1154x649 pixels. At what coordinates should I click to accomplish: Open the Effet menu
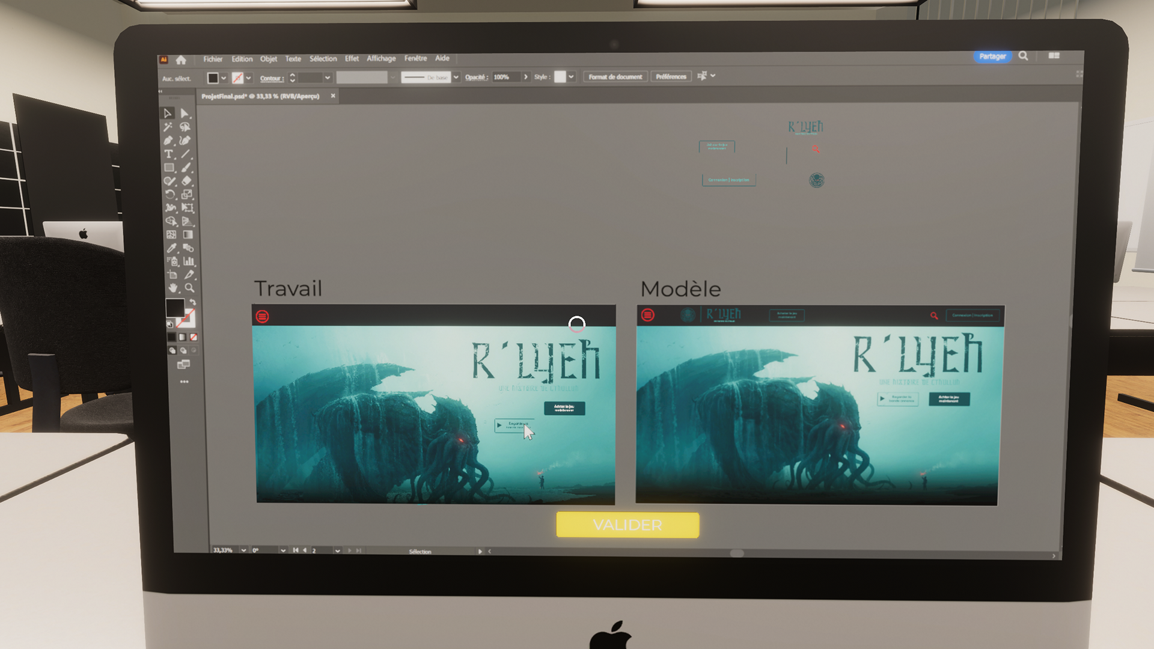(352, 58)
